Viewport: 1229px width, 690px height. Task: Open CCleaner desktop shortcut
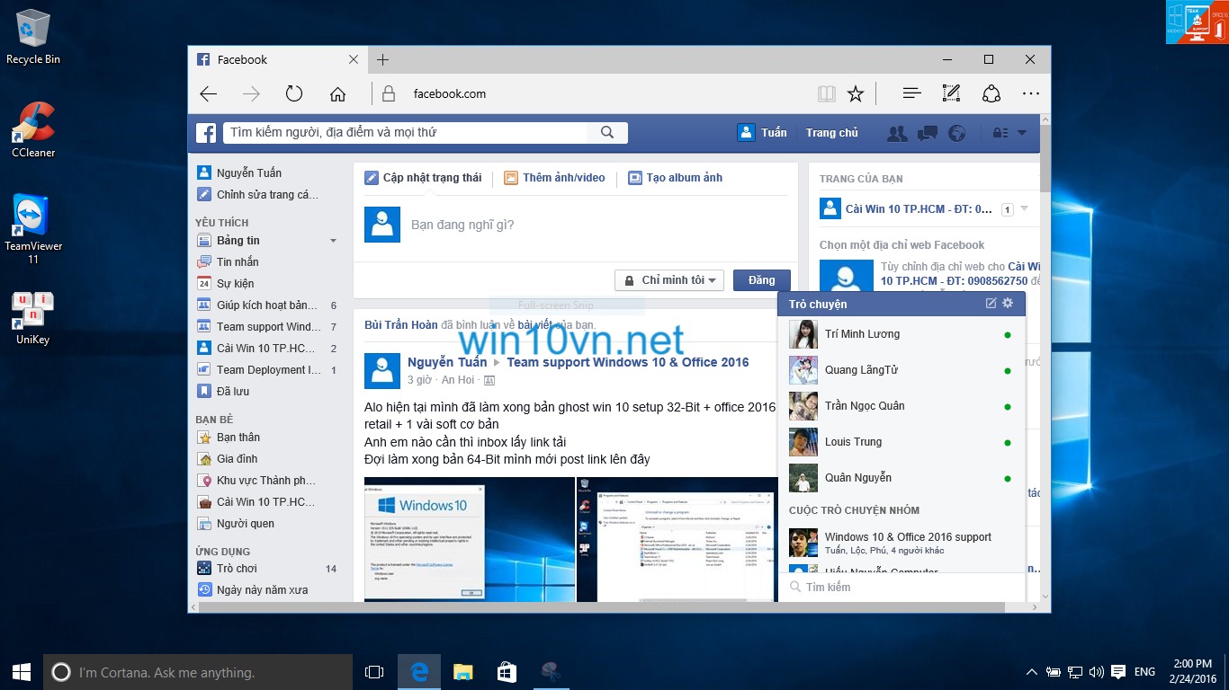click(x=33, y=130)
